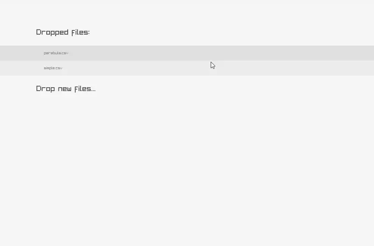Click the empty drop zone below the headings
374x246 pixels.
[187, 168]
